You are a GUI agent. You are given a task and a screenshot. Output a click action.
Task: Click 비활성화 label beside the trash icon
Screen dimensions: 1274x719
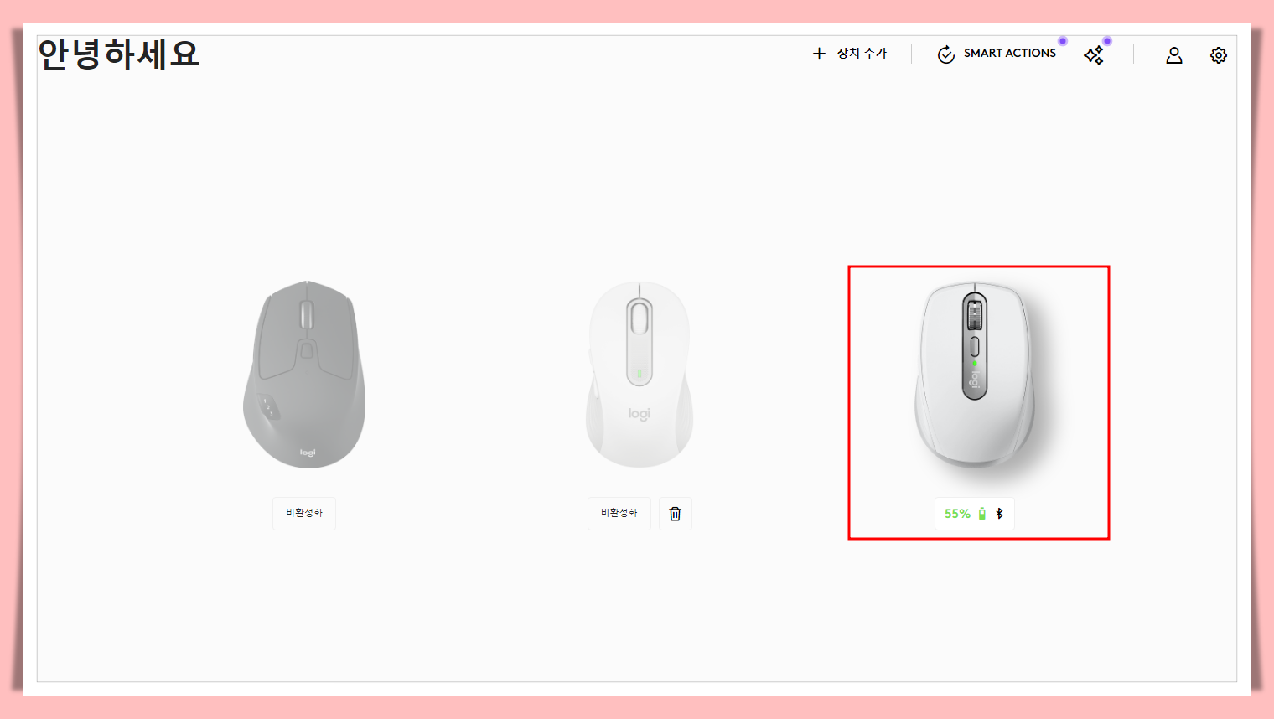pos(619,513)
